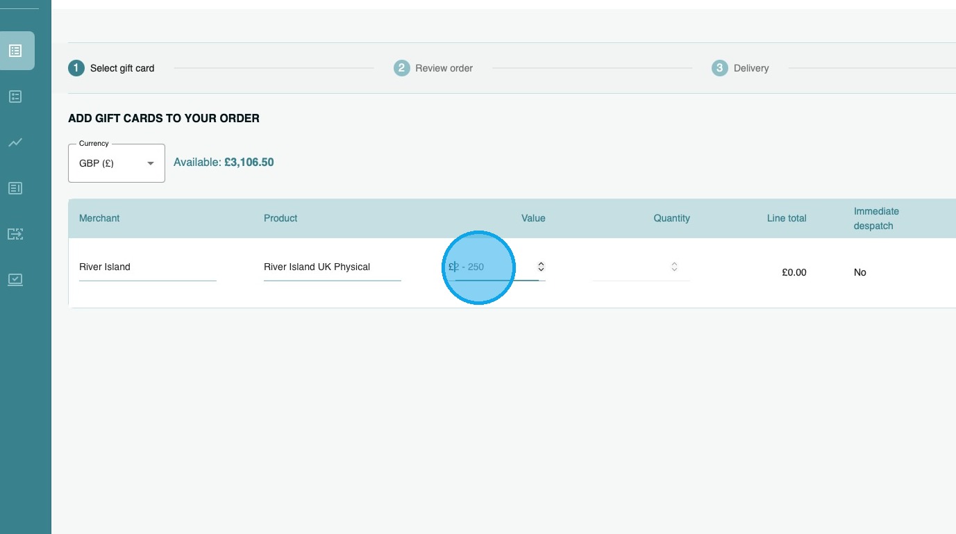Click the Available £3,106.50 balance text
Screen dimensions: 956x534
(224, 162)
